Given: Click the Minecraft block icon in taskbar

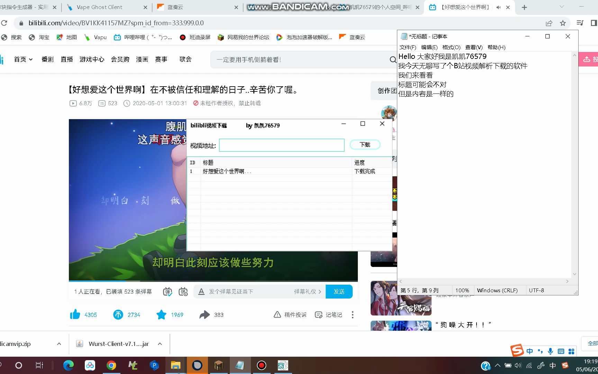Looking at the screenshot, I should pos(218,365).
